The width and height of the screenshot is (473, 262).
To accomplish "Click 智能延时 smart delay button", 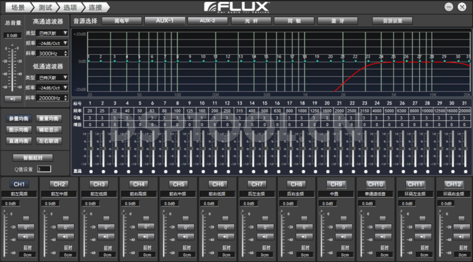I will pos(33,158).
